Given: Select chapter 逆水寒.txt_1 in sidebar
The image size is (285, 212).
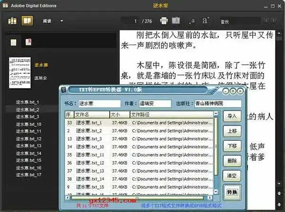Looking at the screenshot, I should tap(27, 102).
